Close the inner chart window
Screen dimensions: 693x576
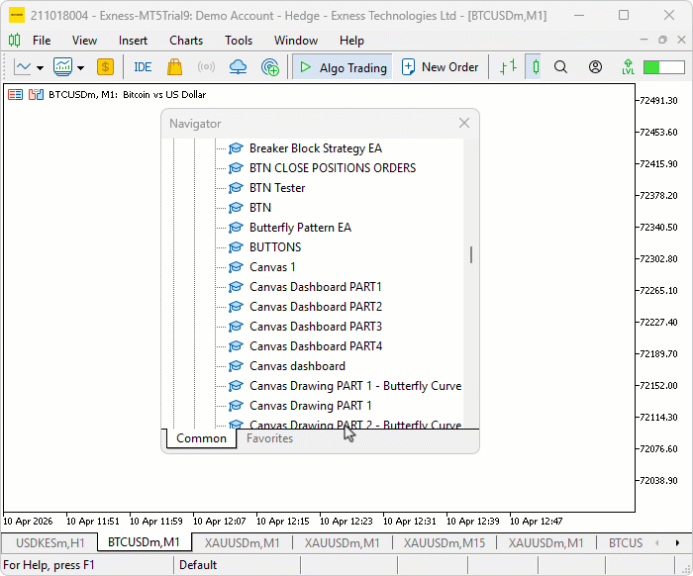tap(681, 40)
